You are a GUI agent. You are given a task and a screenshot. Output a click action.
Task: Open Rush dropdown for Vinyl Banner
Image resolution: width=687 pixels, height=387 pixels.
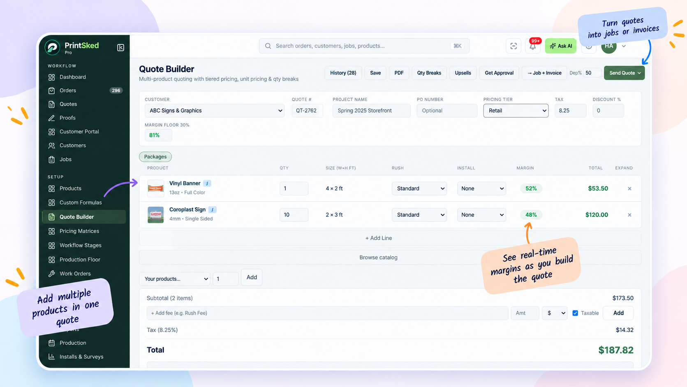(419, 189)
